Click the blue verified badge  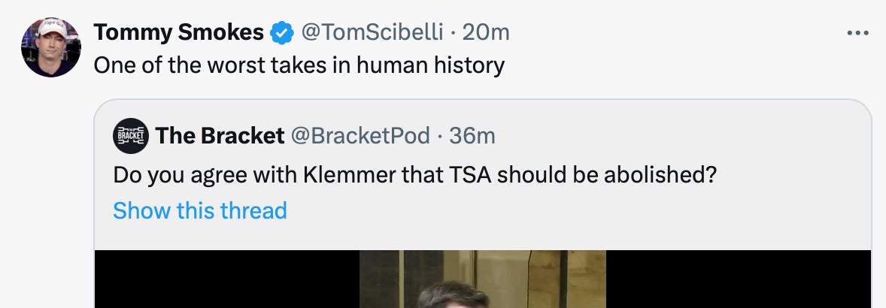pyautogui.click(x=282, y=33)
